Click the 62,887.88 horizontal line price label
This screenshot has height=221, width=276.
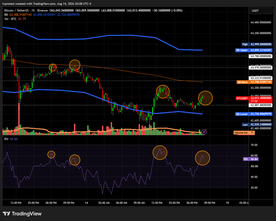tap(261, 105)
